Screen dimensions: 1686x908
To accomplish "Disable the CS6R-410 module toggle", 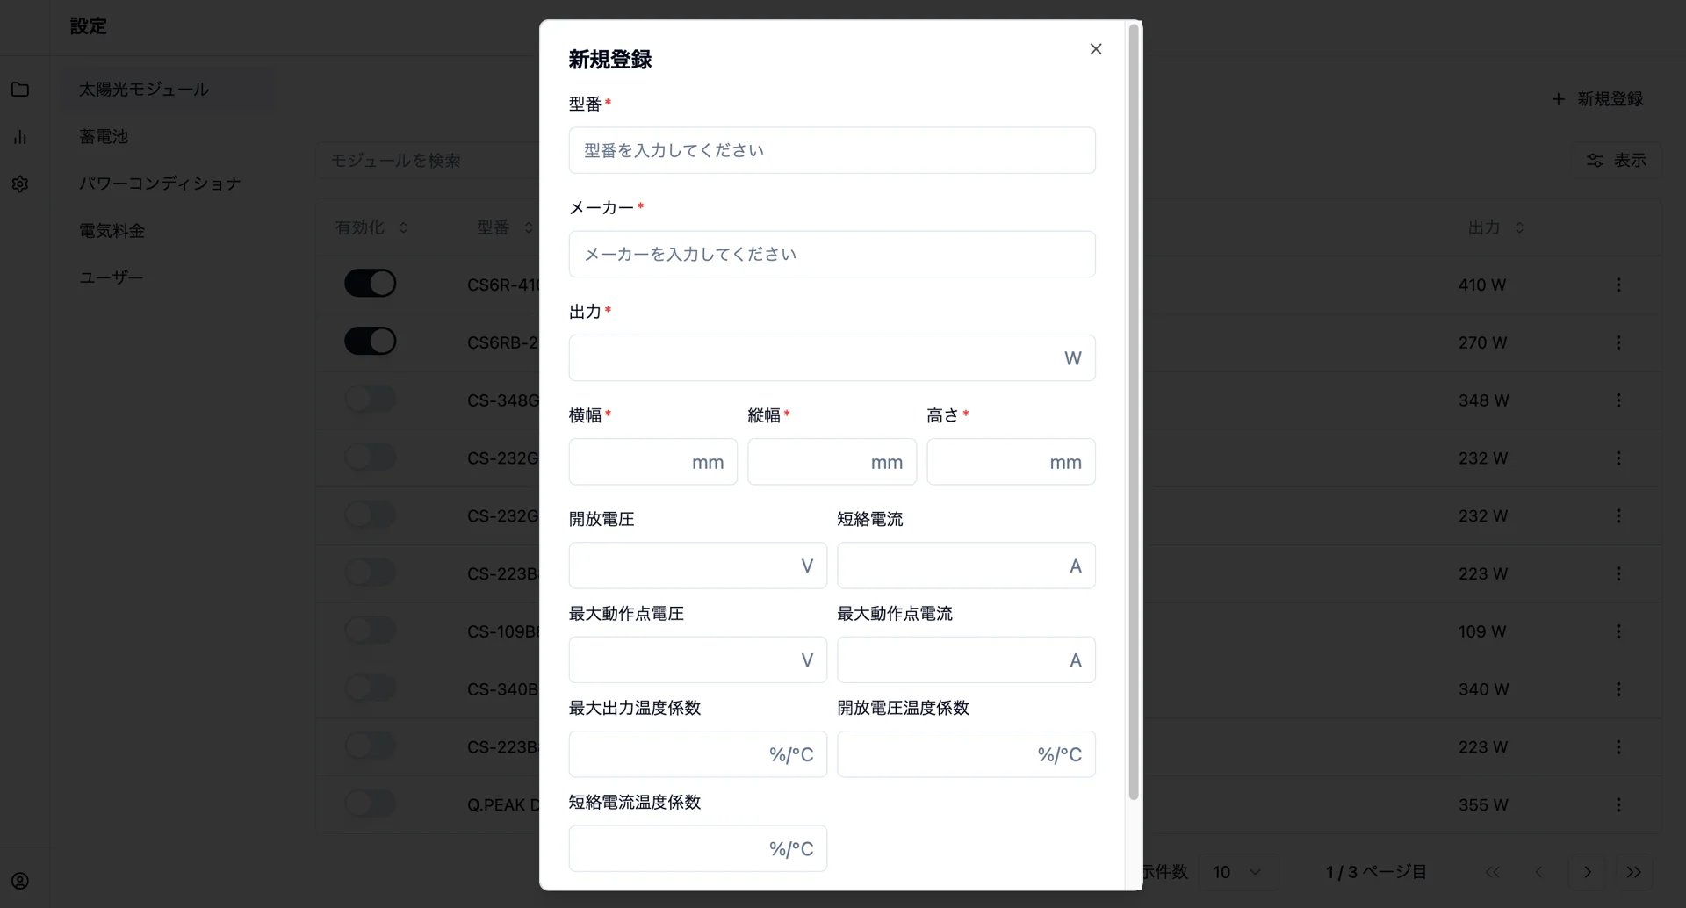I will (370, 283).
